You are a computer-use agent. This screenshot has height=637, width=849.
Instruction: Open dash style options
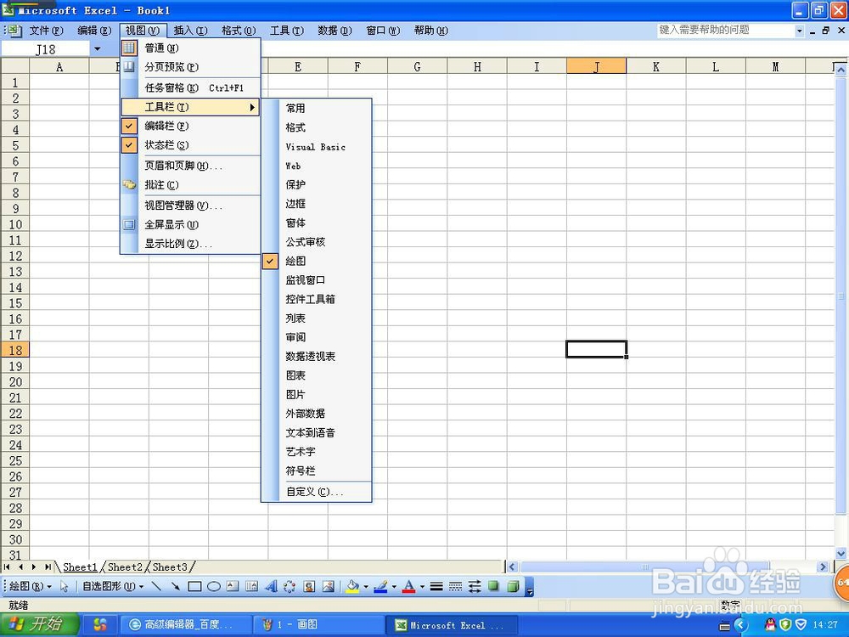click(455, 586)
